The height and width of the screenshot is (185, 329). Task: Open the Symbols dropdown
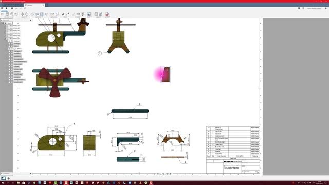pos(78,17)
